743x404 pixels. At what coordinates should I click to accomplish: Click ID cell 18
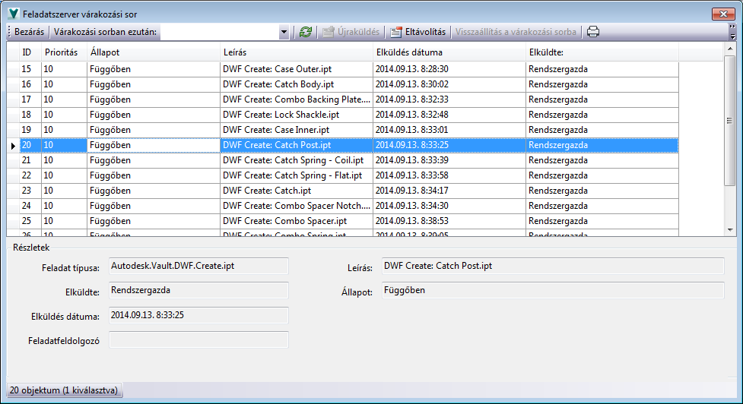[x=30, y=115]
